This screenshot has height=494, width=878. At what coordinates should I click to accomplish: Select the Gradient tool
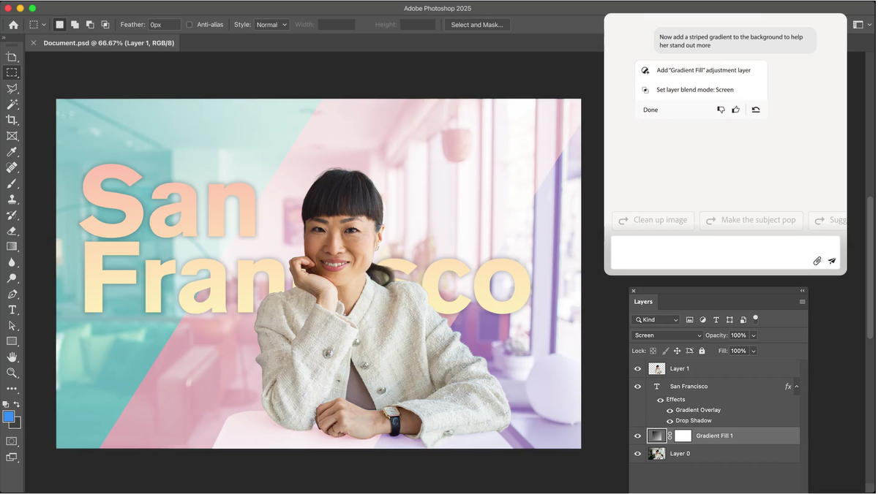tap(12, 246)
